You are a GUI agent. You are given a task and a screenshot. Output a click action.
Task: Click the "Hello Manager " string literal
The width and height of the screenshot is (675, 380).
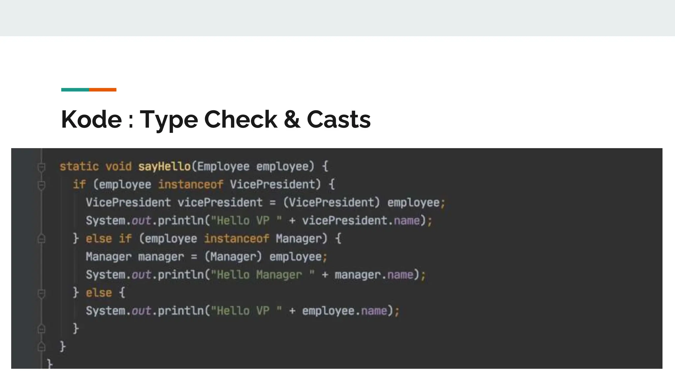[263, 275]
